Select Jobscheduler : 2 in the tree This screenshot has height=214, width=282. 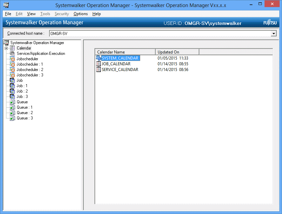click(30, 70)
